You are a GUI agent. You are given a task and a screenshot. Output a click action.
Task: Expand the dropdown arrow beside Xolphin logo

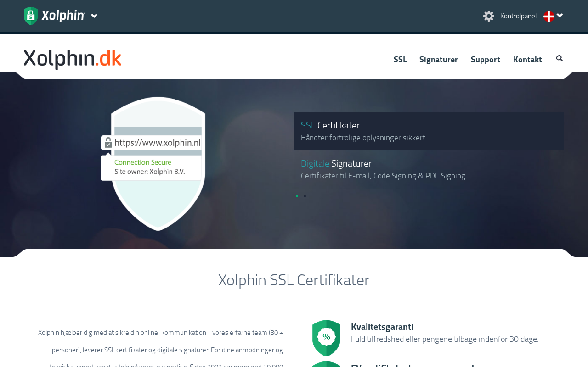coord(94,16)
